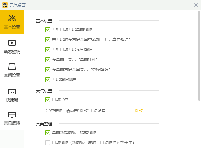
Task: Click the 空间设置 sidebar label
Action: click(x=12, y=75)
